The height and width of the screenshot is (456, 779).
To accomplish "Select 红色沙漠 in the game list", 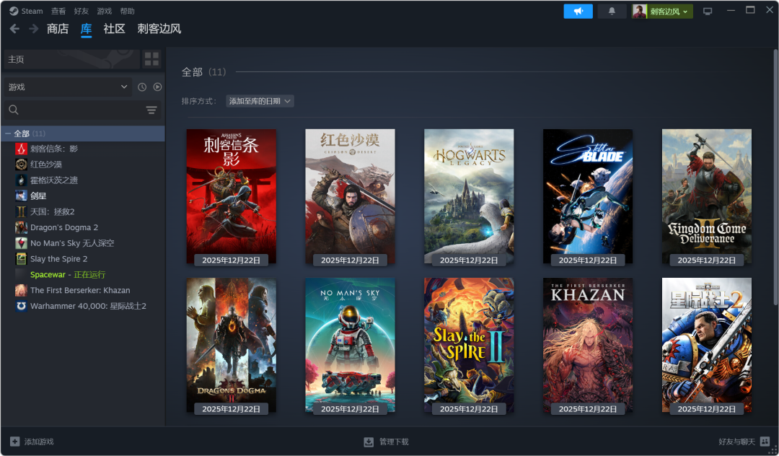I will [x=46, y=165].
